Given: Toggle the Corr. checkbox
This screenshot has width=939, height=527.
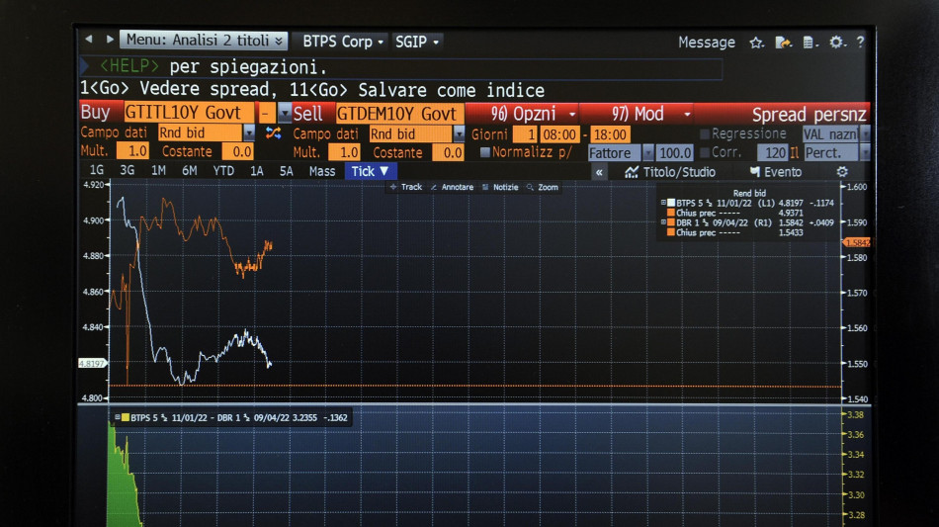Looking at the screenshot, I should pyautogui.click(x=705, y=152).
